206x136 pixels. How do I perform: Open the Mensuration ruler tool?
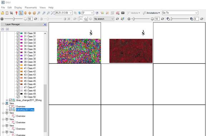tap(107, 13)
